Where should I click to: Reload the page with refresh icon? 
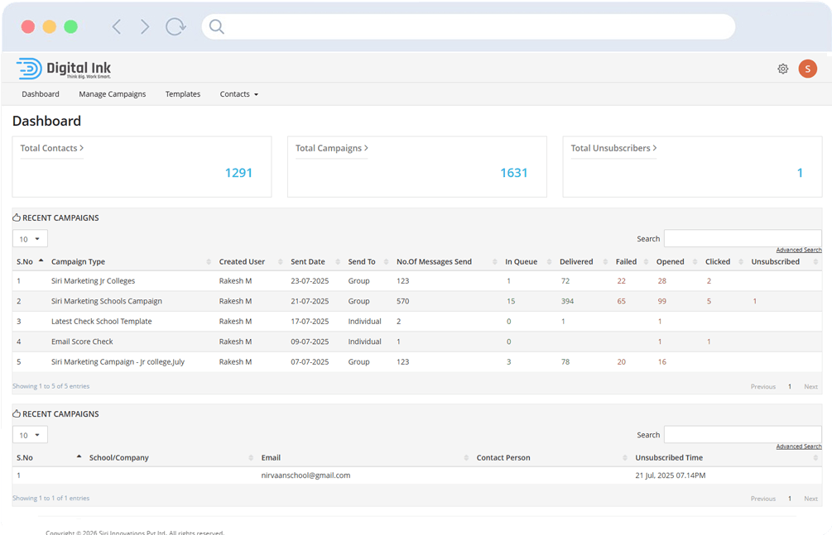point(176,26)
